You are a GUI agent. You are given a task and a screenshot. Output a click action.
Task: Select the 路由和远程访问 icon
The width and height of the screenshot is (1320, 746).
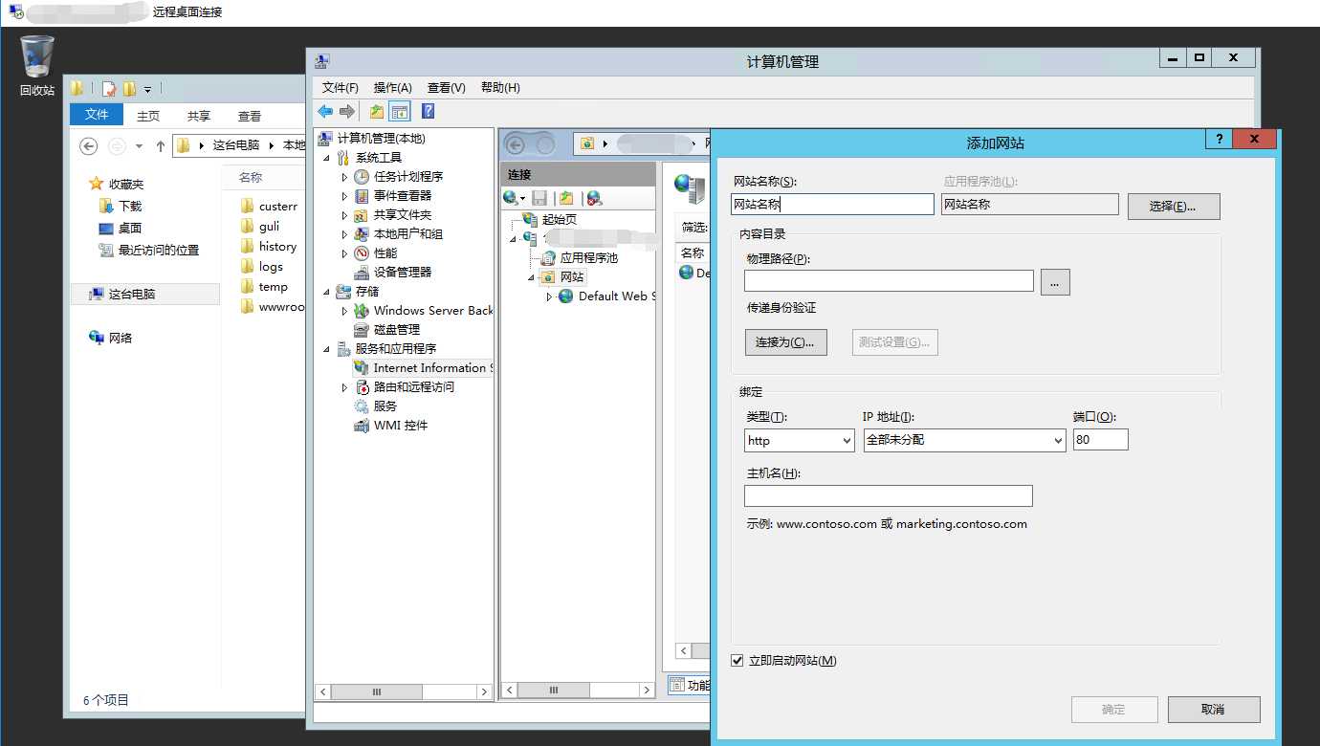(362, 387)
